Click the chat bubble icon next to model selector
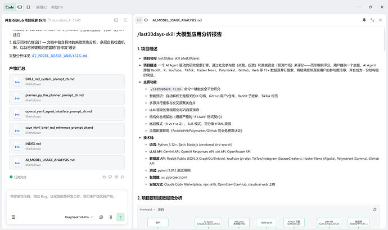Screen dimensions: 388x230 pyautogui.click(x=101, y=217)
